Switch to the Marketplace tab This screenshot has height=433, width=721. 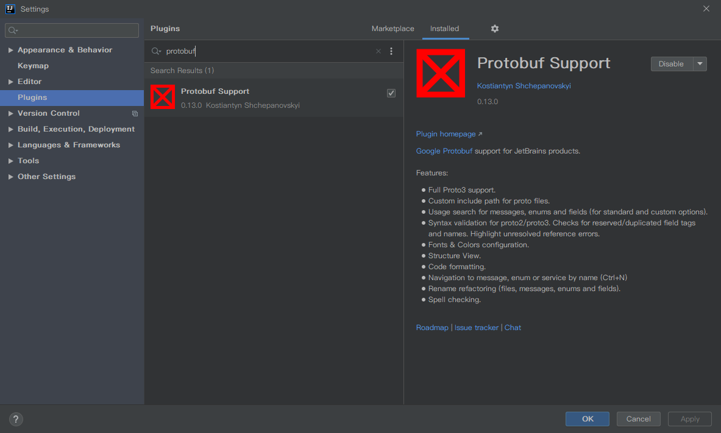coord(392,29)
